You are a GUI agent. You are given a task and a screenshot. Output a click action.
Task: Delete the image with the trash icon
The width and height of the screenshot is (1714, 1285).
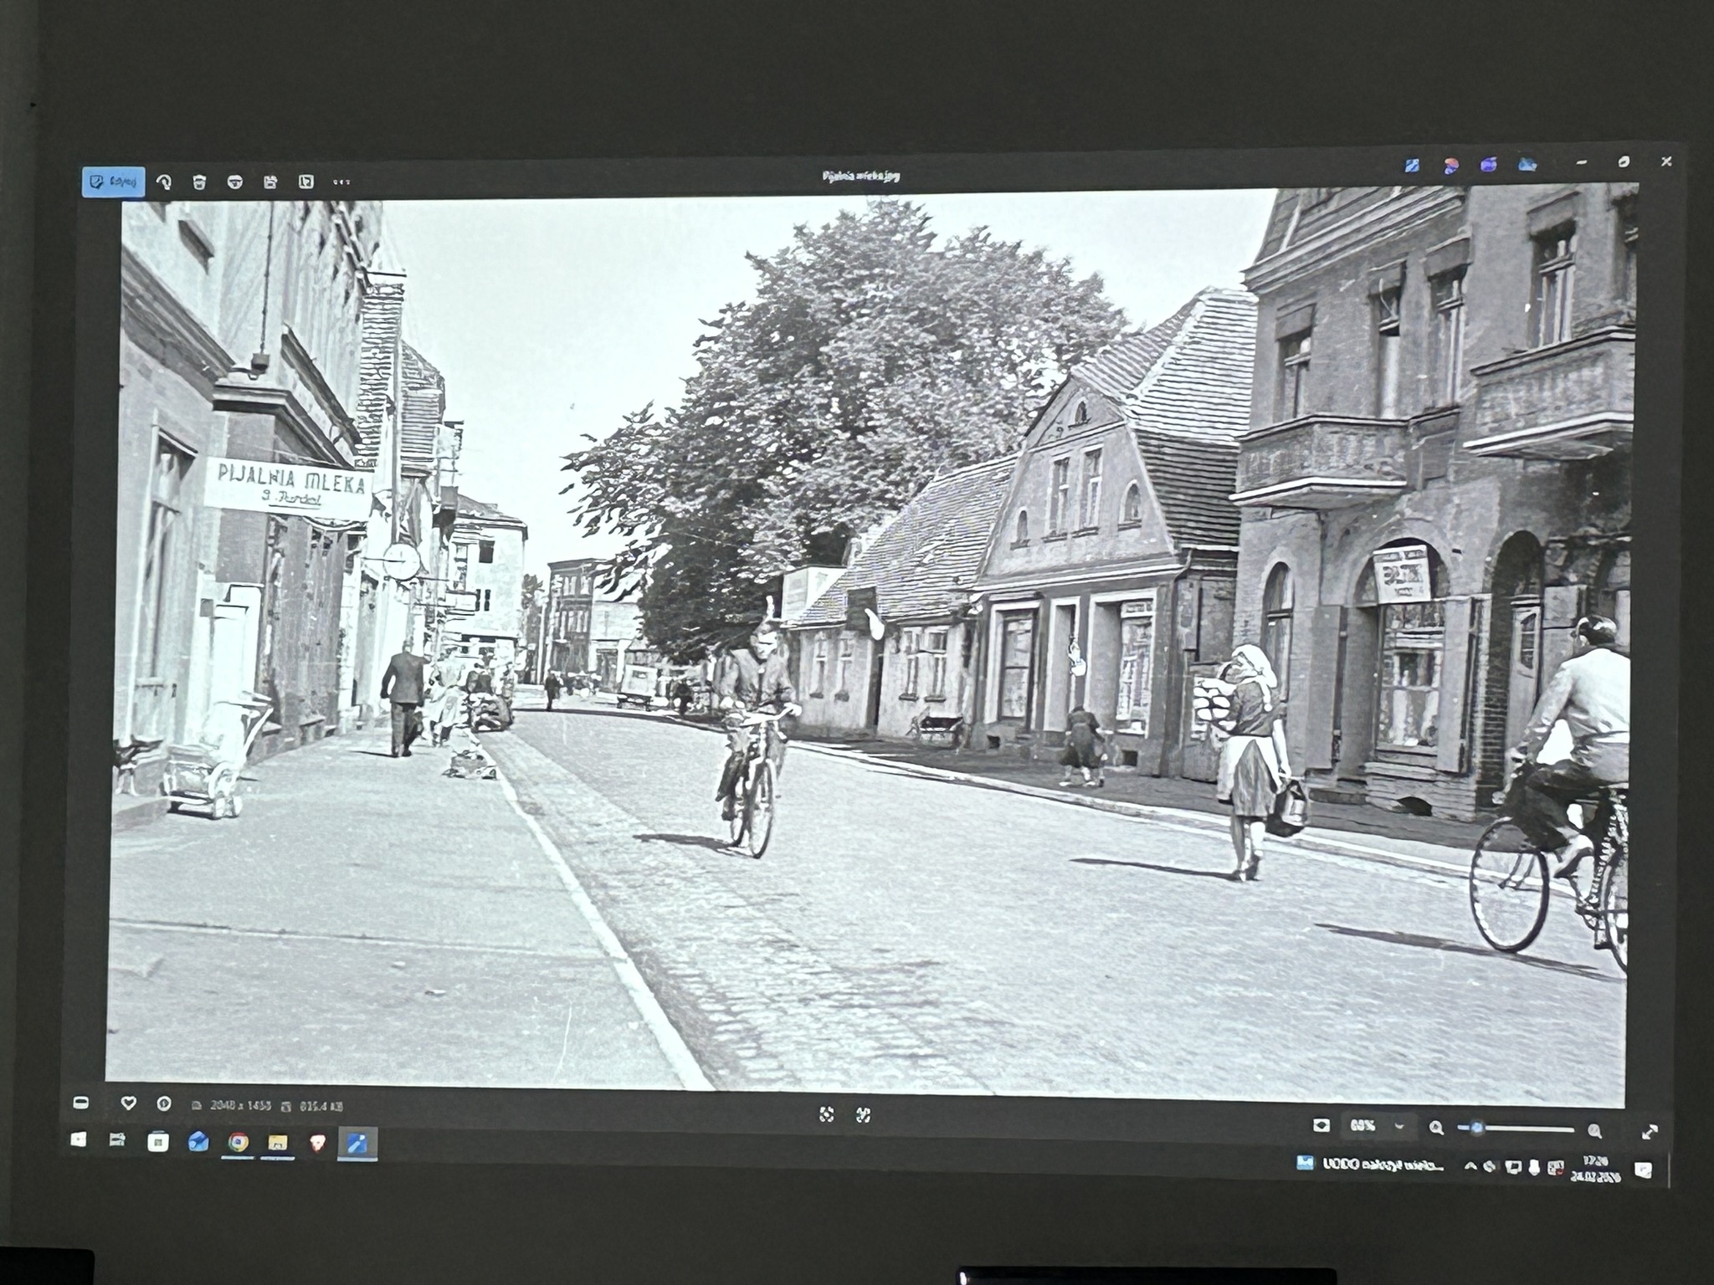click(x=199, y=182)
